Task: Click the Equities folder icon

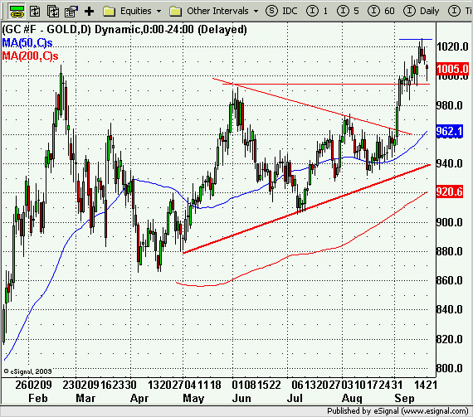Action: [110, 12]
